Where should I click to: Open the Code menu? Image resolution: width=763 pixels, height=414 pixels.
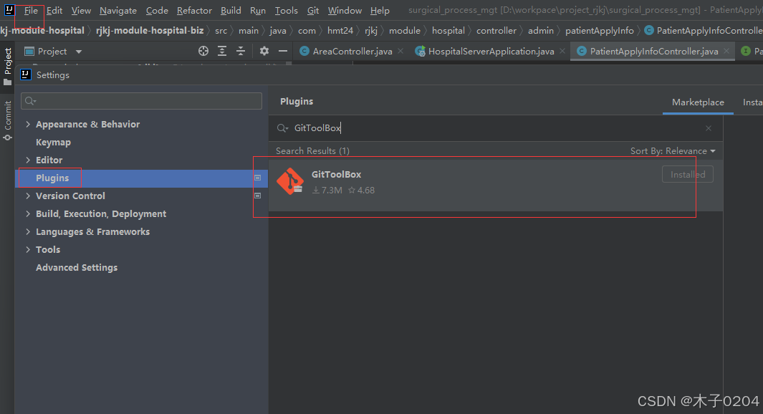(157, 10)
